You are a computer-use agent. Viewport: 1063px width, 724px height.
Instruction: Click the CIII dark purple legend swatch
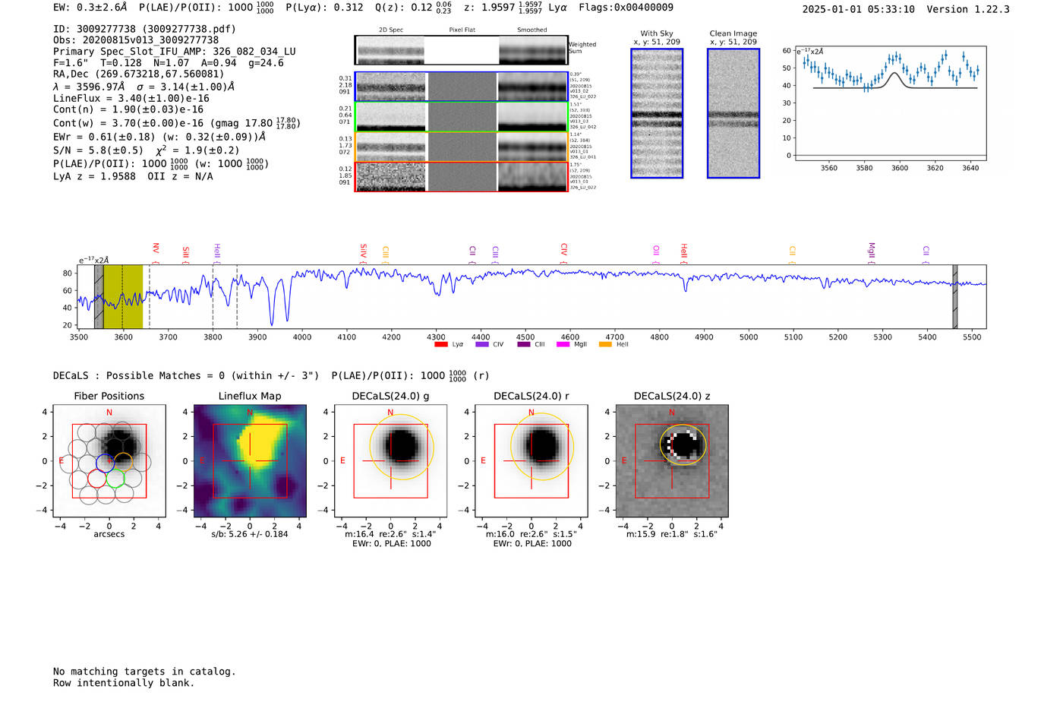(x=524, y=345)
